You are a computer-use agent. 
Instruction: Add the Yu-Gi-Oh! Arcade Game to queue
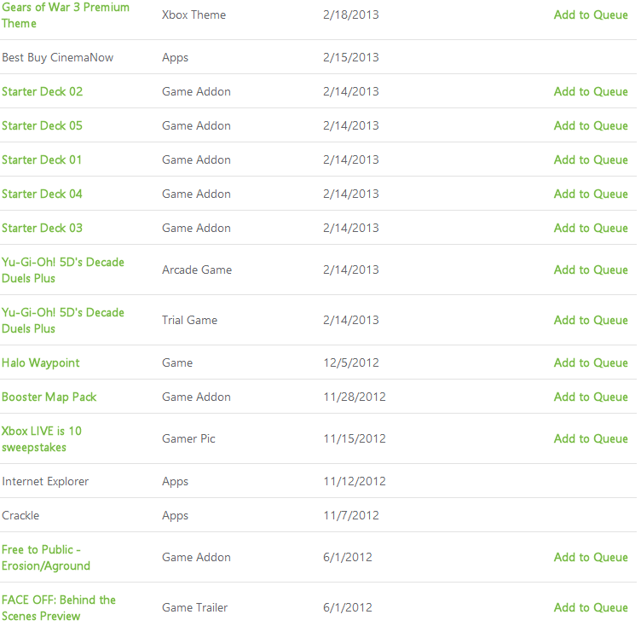pyautogui.click(x=591, y=270)
